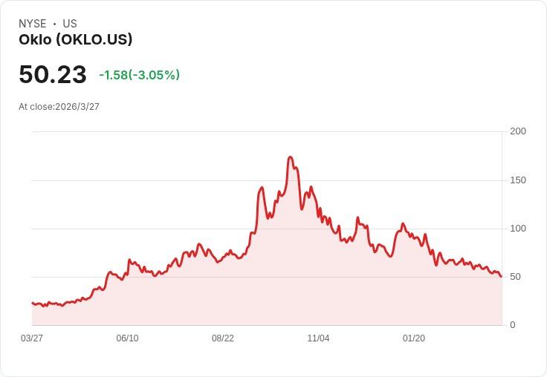This screenshot has width=547, height=377.
Task: Click the rightmost end of the price line
Action: 501,277
